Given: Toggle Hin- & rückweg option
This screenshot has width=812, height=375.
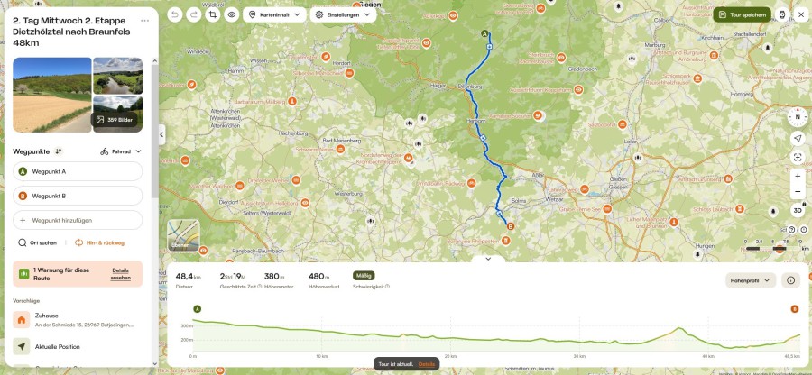Looking at the screenshot, I should click(99, 242).
